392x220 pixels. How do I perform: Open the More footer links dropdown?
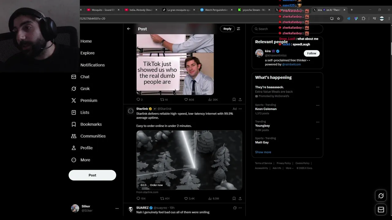pos(289,168)
